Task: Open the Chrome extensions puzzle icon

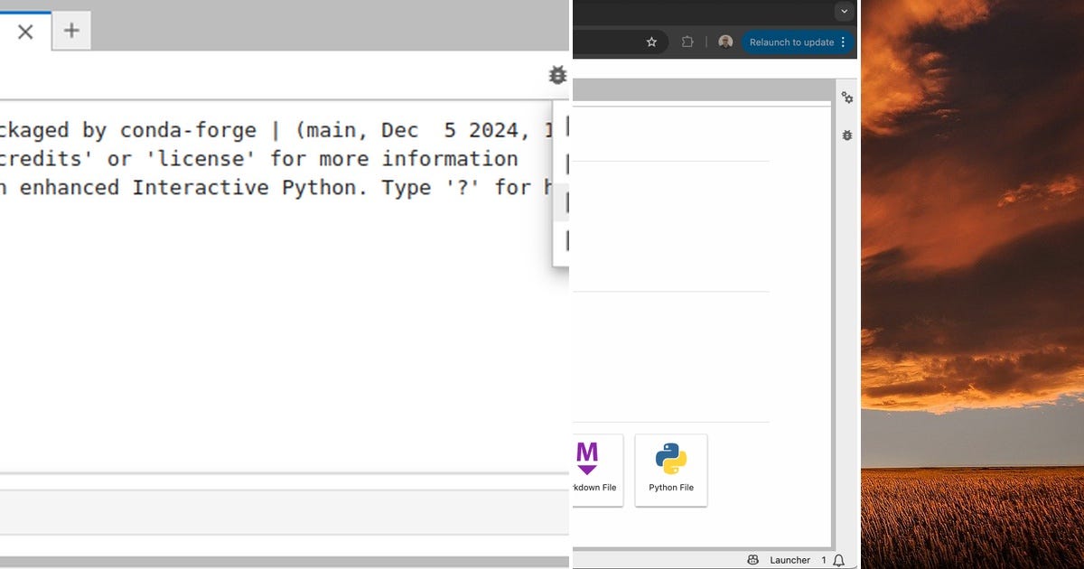Action: coord(687,42)
